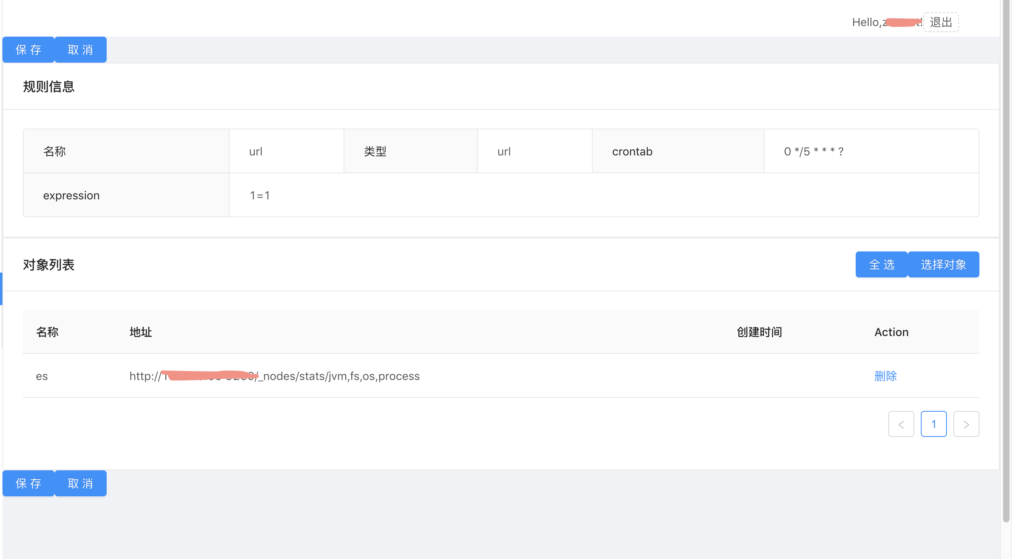The width and height of the screenshot is (1012, 559).
Task: Click 删除 link for es row
Action: click(x=885, y=376)
